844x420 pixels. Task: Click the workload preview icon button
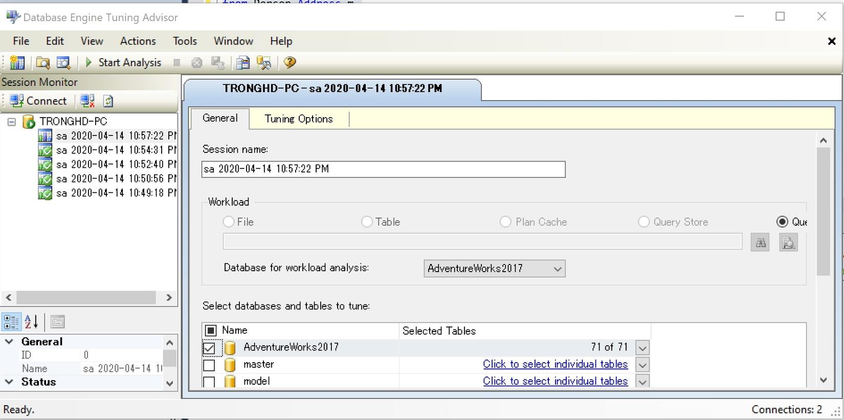(x=788, y=242)
